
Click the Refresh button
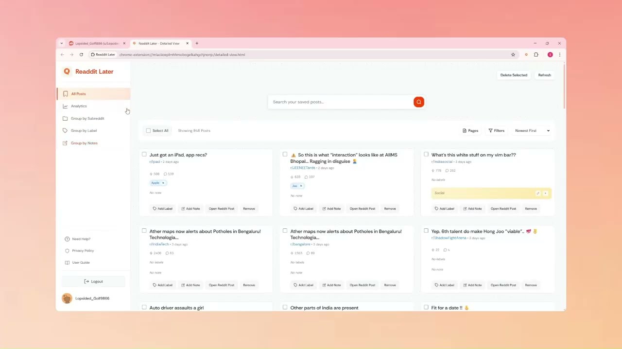coord(544,75)
